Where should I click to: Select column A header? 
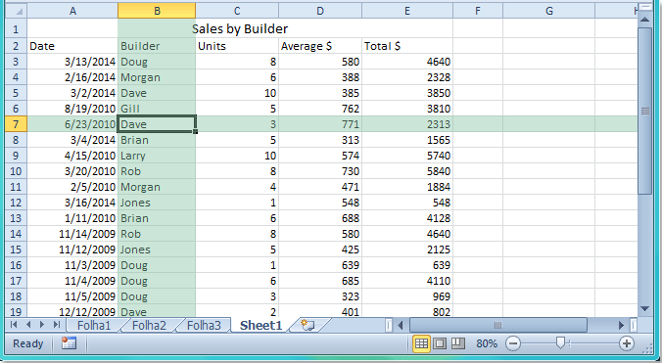pyautogui.click(x=72, y=11)
